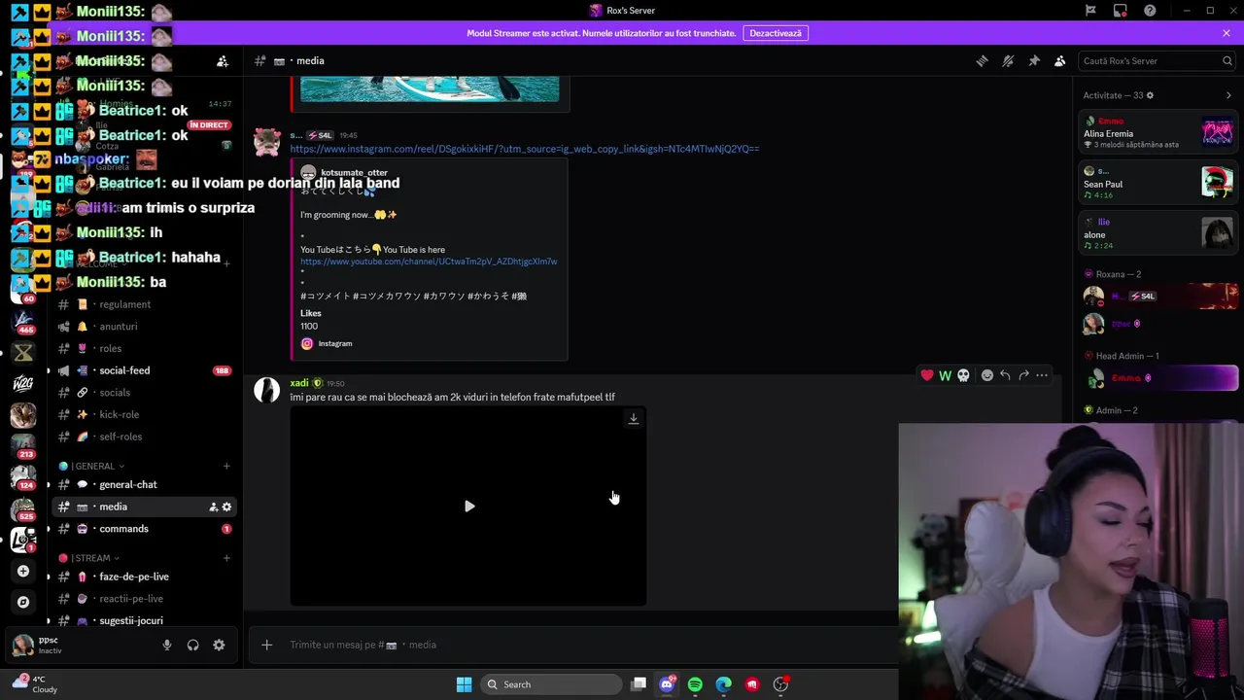Open Discord help question mark icon
Image resolution: width=1244 pixels, height=700 pixels.
click(1151, 11)
